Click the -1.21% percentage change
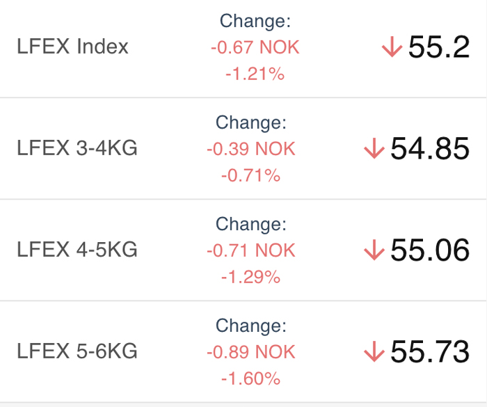This screenshot has width=487, height=407. (x=255, y=74)
